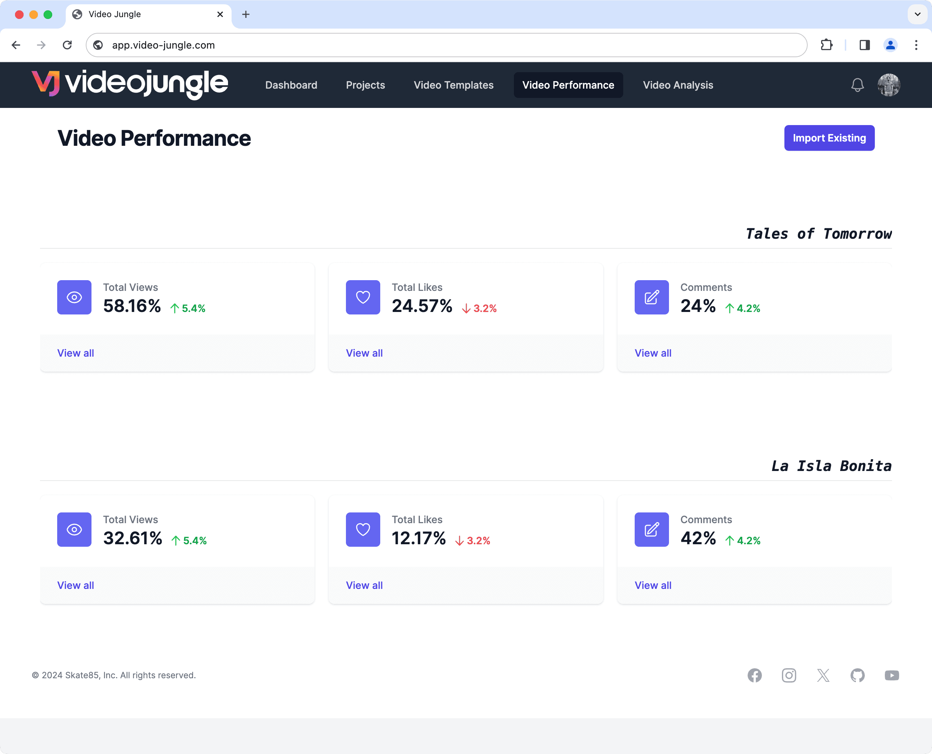Toggle the browser side panel
Image resolution: width=932 pixels, height=754 pixels.
tap(864, 45)
